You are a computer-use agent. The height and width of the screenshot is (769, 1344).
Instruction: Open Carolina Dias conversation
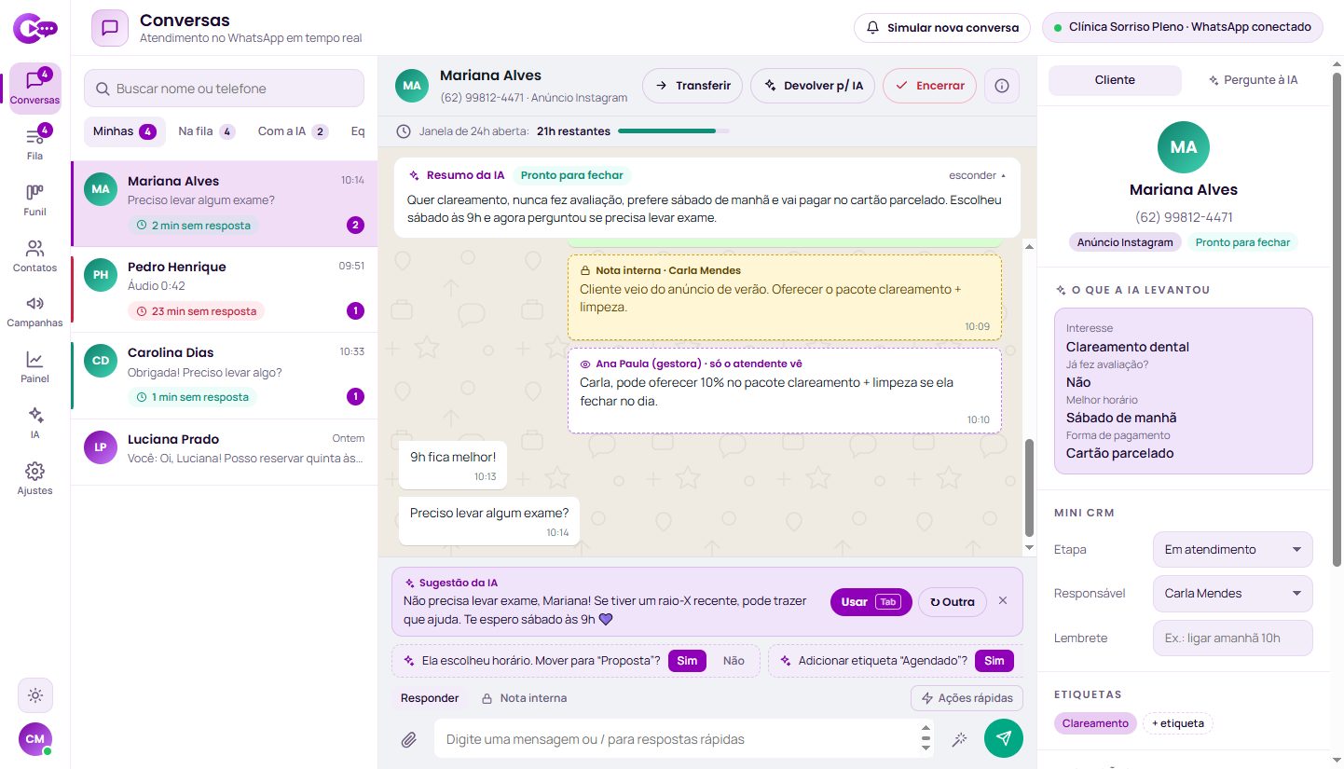click(224, 376)
